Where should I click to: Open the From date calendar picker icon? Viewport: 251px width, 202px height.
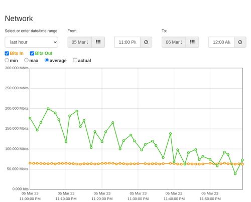(98, 42)
